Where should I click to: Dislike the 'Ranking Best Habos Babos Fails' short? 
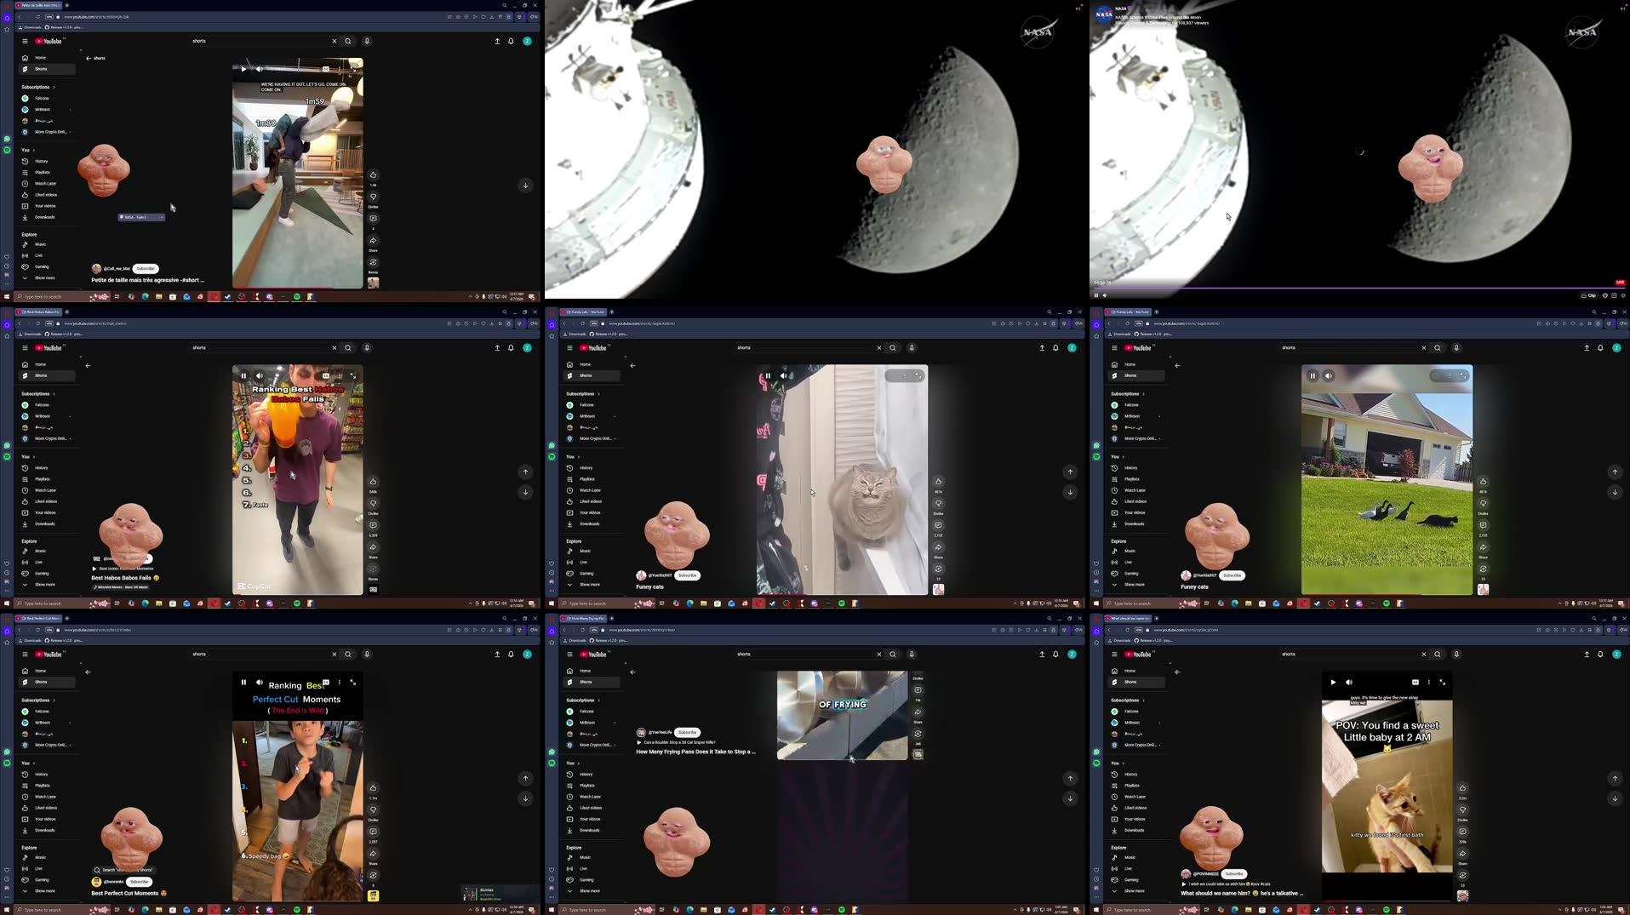[373, 504]
